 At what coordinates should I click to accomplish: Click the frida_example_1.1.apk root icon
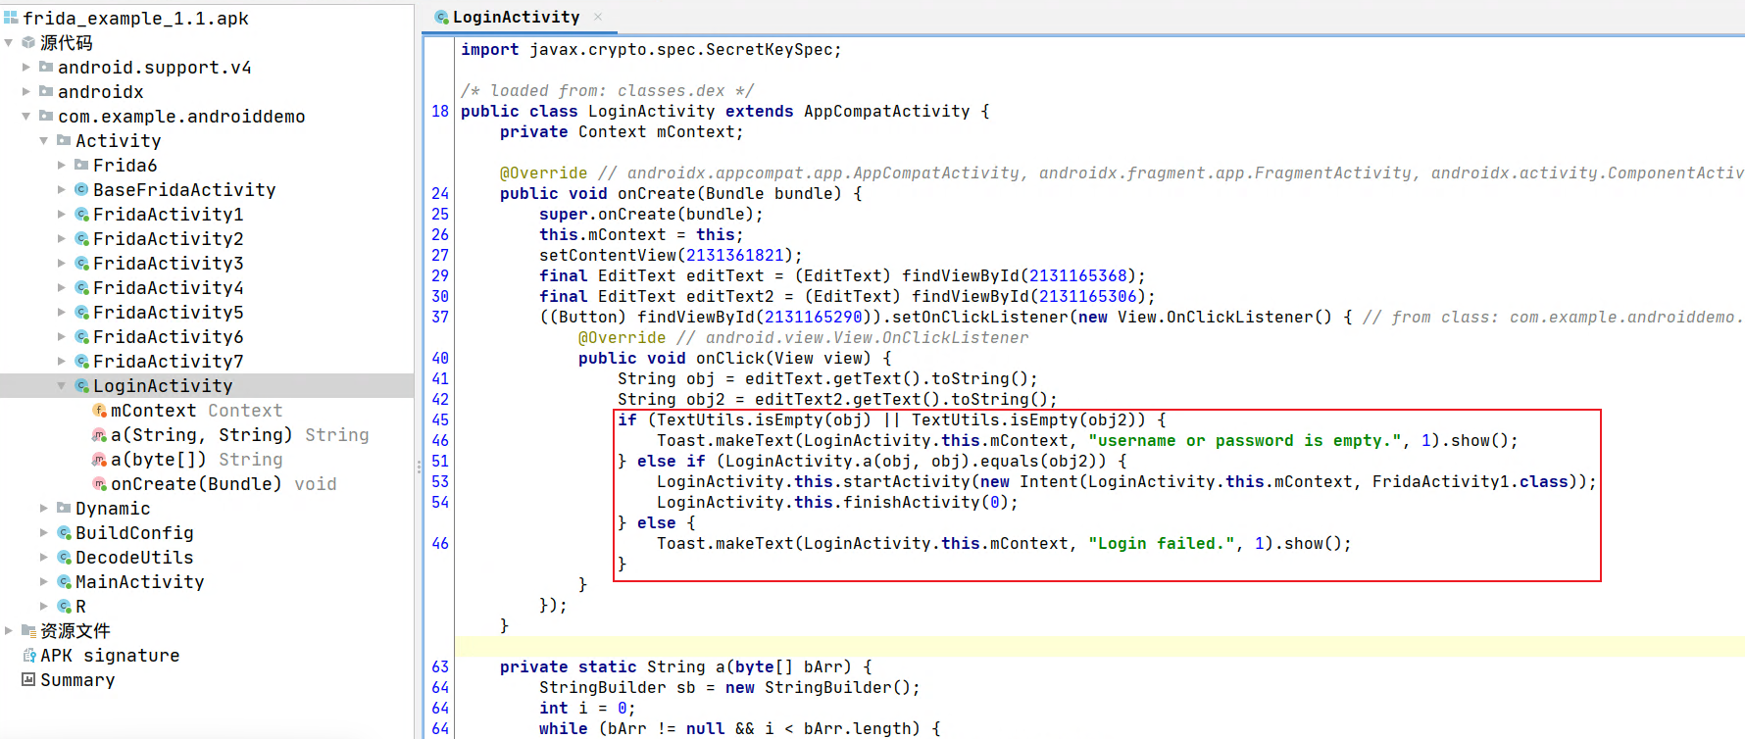tap(11, 18)
